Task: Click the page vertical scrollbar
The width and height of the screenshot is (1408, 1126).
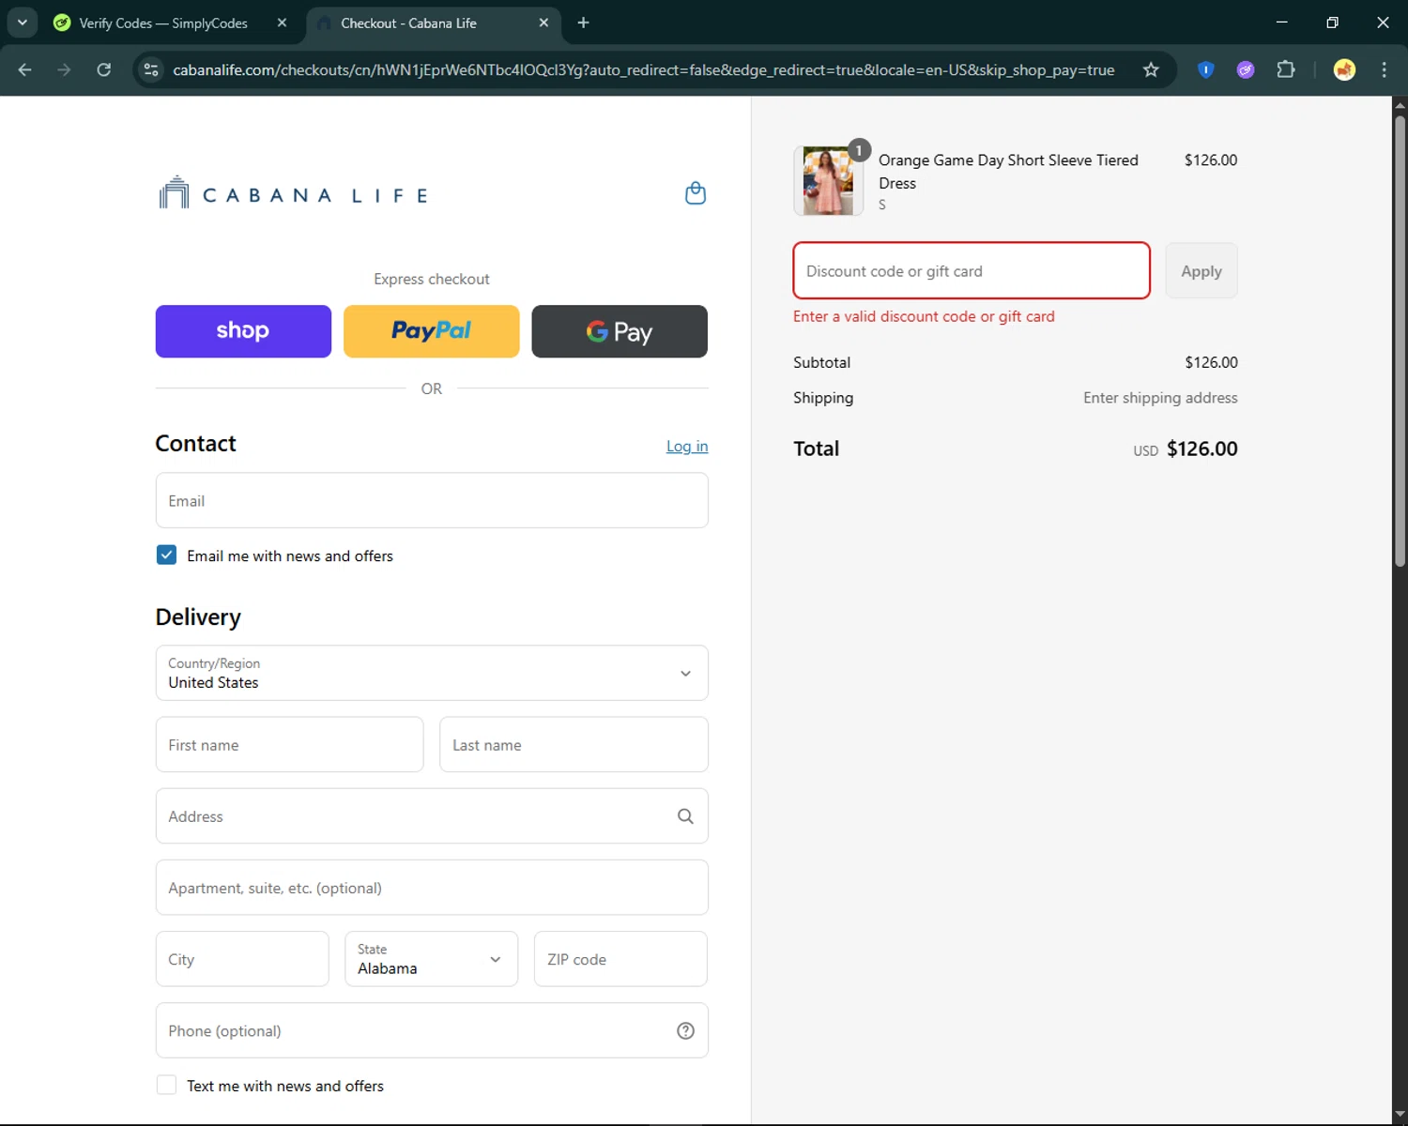Action: tap(1400, 342)
